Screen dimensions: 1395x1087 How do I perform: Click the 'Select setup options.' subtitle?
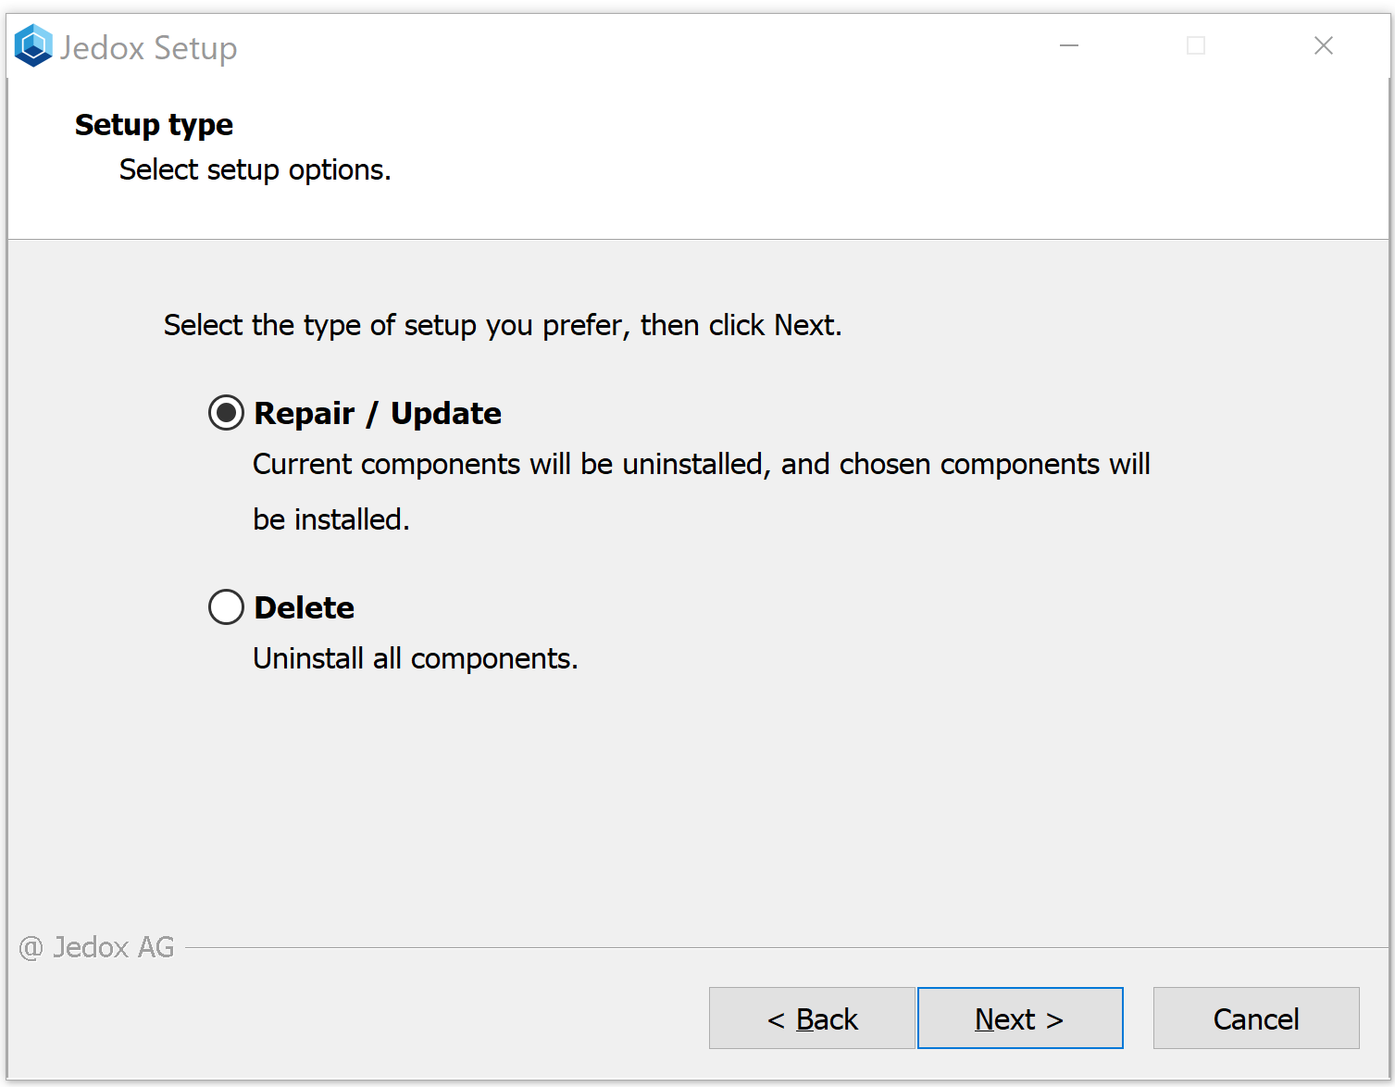[x=255, y=170]
